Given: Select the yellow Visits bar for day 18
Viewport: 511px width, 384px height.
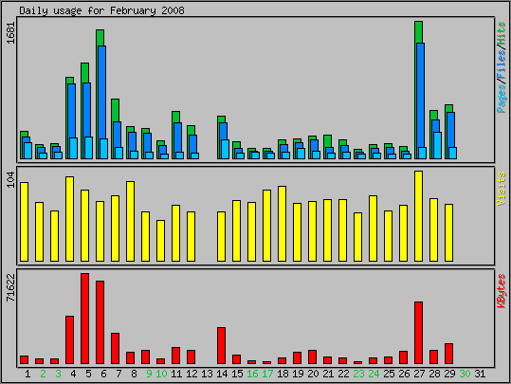Looking at the screenshot, I should (282, 224).
